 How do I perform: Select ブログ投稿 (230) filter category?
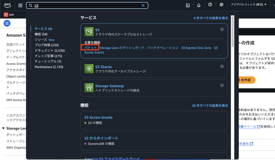point(47,45)
